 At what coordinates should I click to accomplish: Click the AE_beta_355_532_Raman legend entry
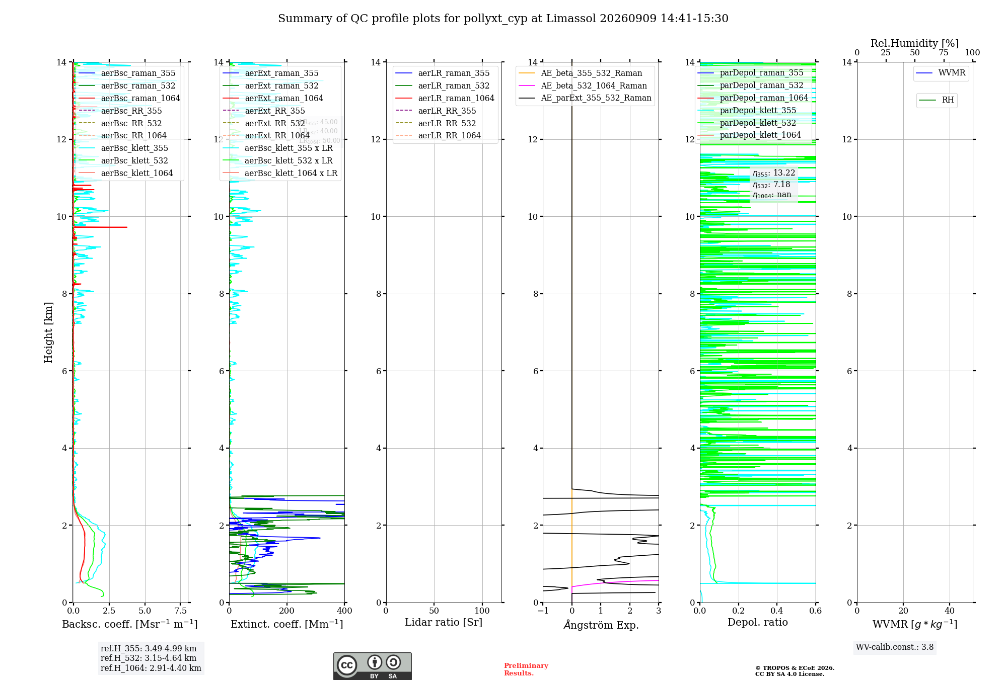(x=581, y=73)
